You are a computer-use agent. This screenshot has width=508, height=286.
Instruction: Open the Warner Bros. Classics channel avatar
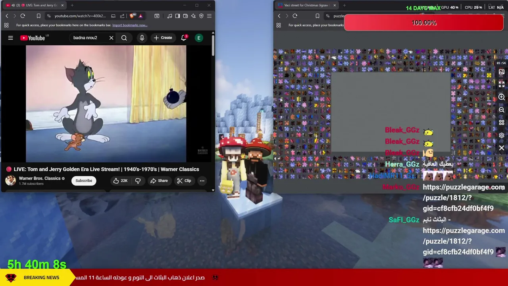[10, 180]
